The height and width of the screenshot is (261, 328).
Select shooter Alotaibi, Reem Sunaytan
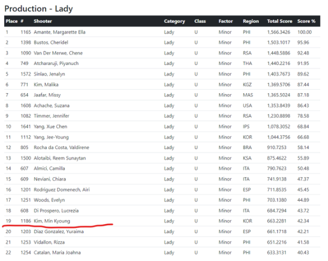click(60, 158)
